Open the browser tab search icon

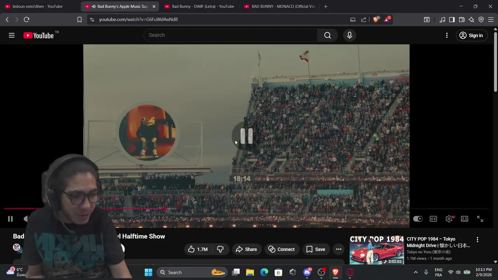pyautogui.click(x=427, y=19)
